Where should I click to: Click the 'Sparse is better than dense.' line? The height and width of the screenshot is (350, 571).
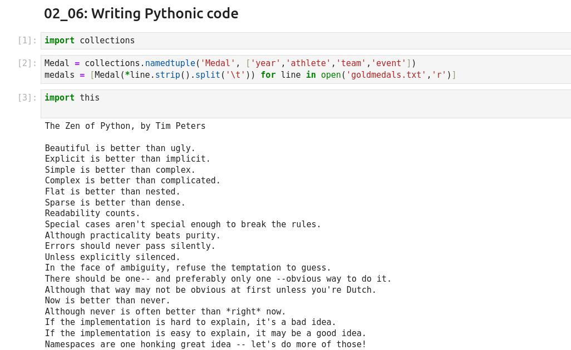click(x=115, y=203)
